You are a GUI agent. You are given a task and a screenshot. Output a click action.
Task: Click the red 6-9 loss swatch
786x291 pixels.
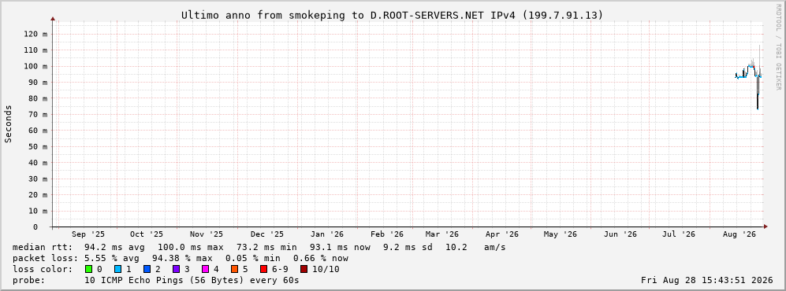[x=263, y=269]
